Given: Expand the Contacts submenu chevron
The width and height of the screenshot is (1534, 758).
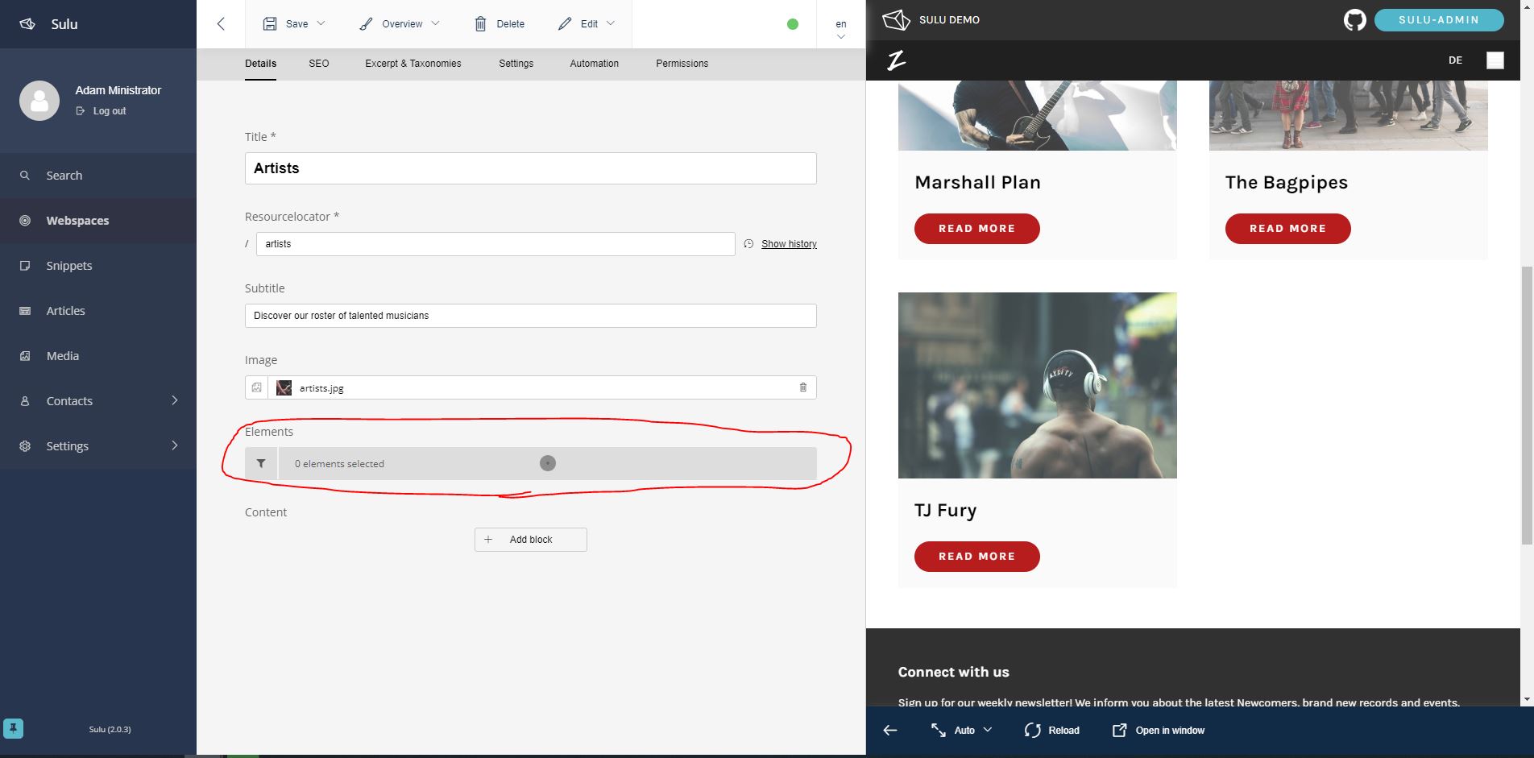Looking at the screenshot, I should click(x=175, y=400).
